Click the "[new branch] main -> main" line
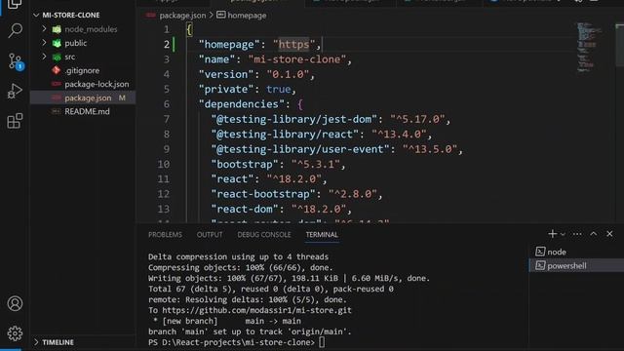 (x=227, y=321)
